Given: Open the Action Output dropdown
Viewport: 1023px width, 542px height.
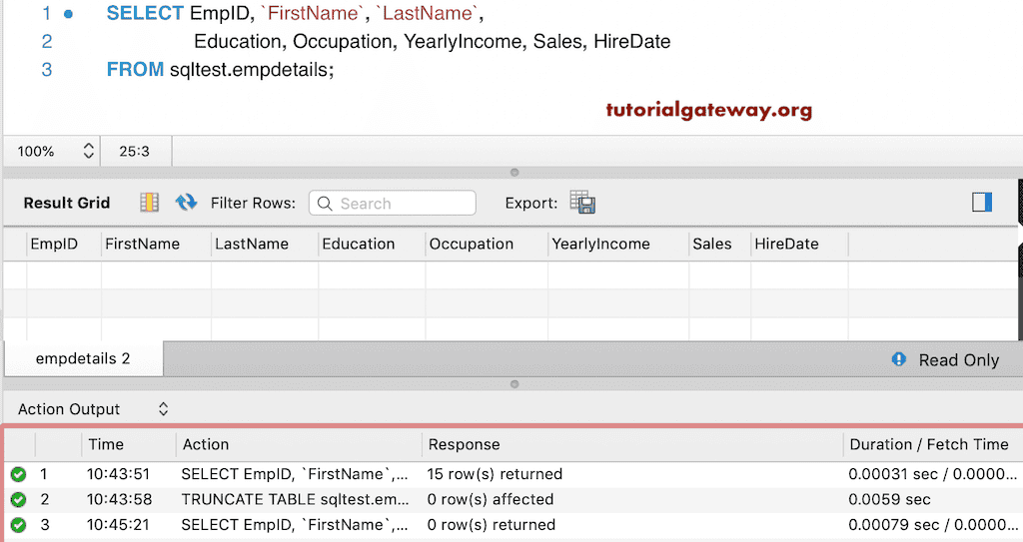Looking at the screenshot, I should [x=163, y=409].
